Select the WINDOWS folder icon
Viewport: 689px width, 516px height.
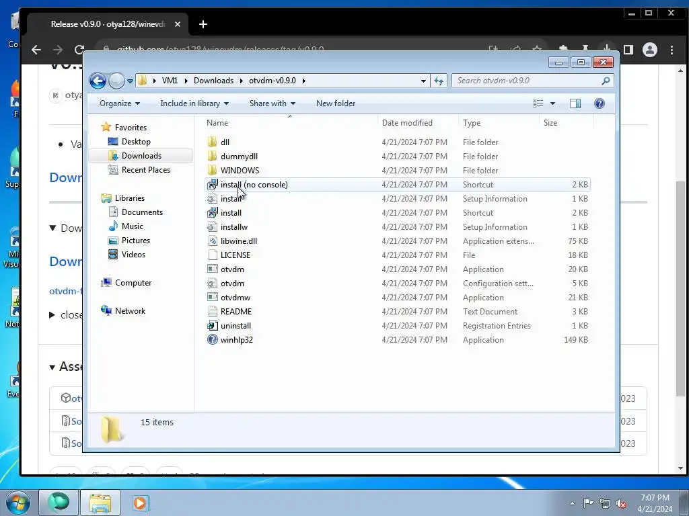212,170
